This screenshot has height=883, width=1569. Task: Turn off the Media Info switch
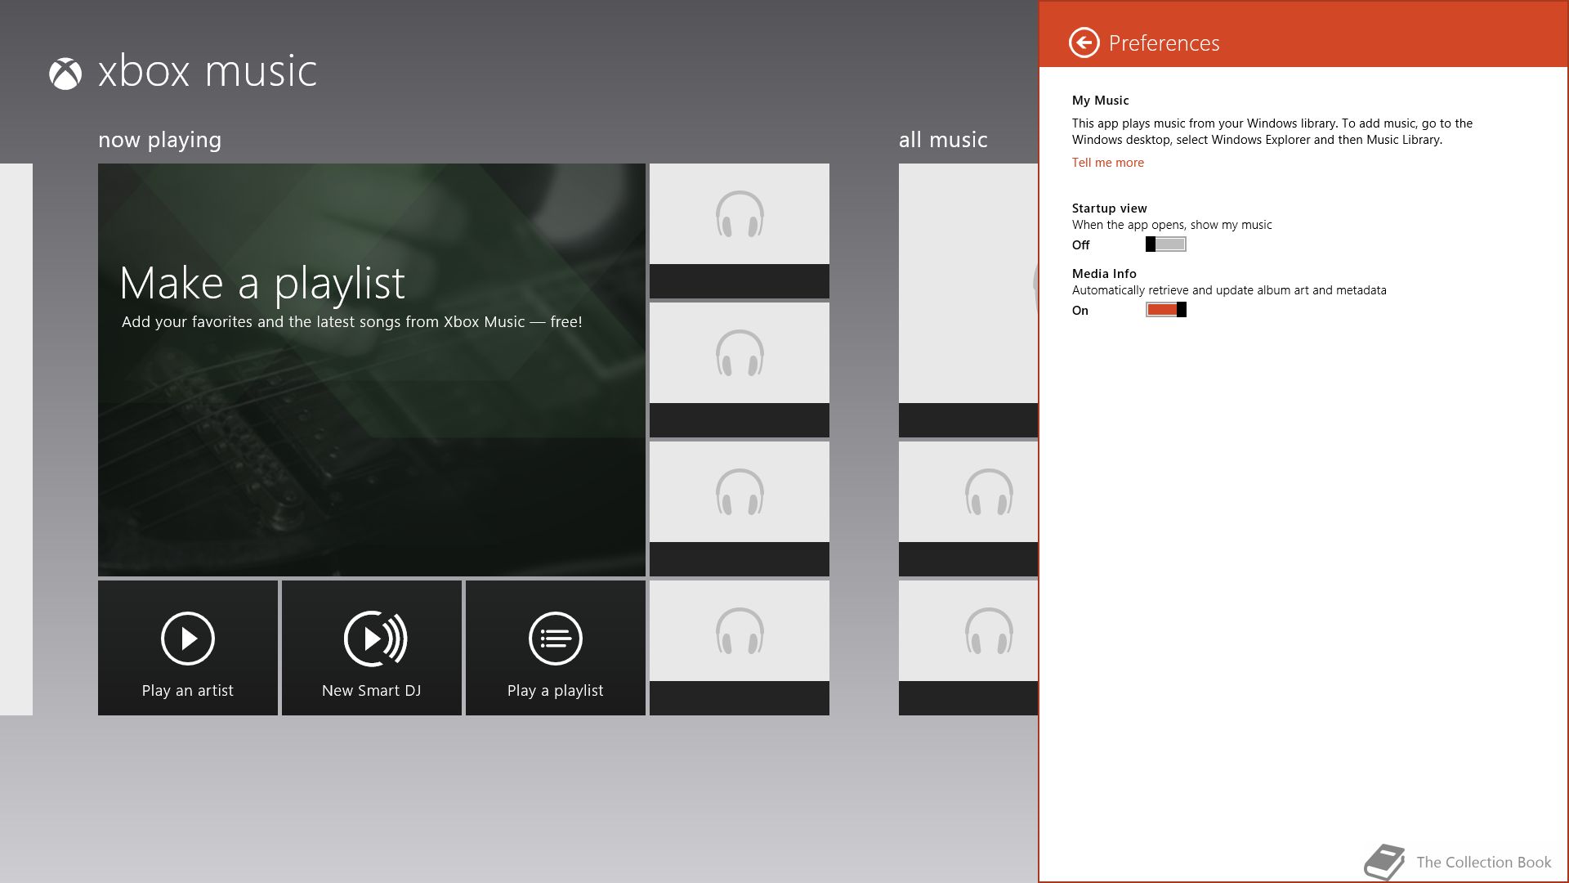pyautogui.click(x=1166, y=310)
